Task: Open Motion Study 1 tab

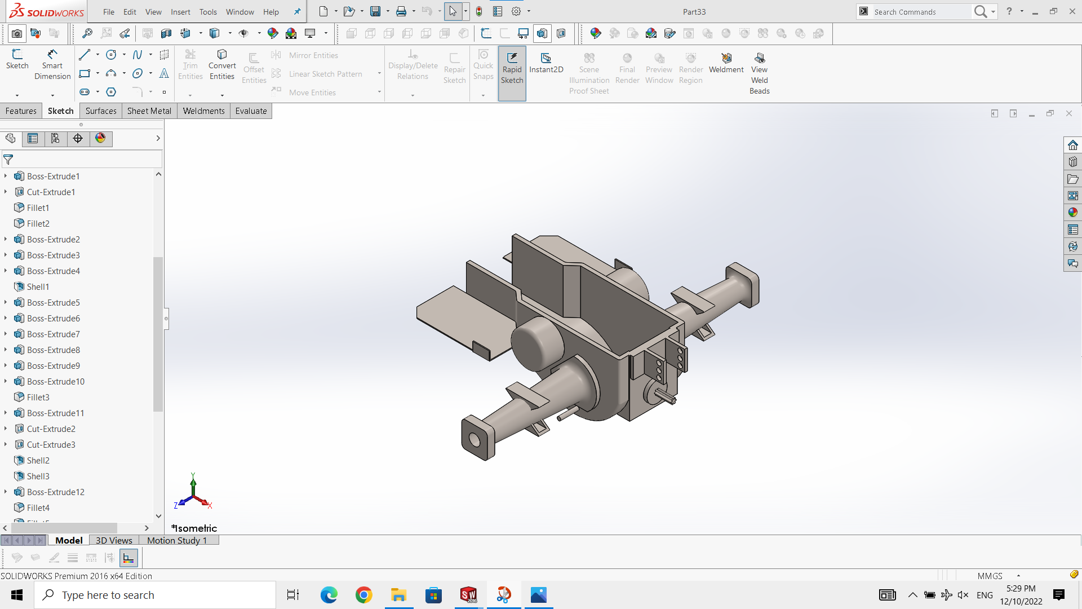Action: click(x=178, y=540)
